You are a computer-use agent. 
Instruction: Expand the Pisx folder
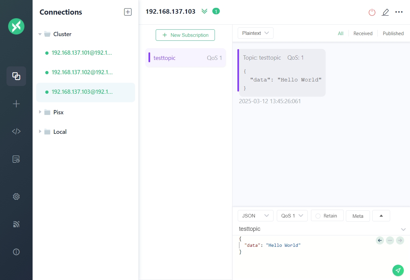[40, 112]
